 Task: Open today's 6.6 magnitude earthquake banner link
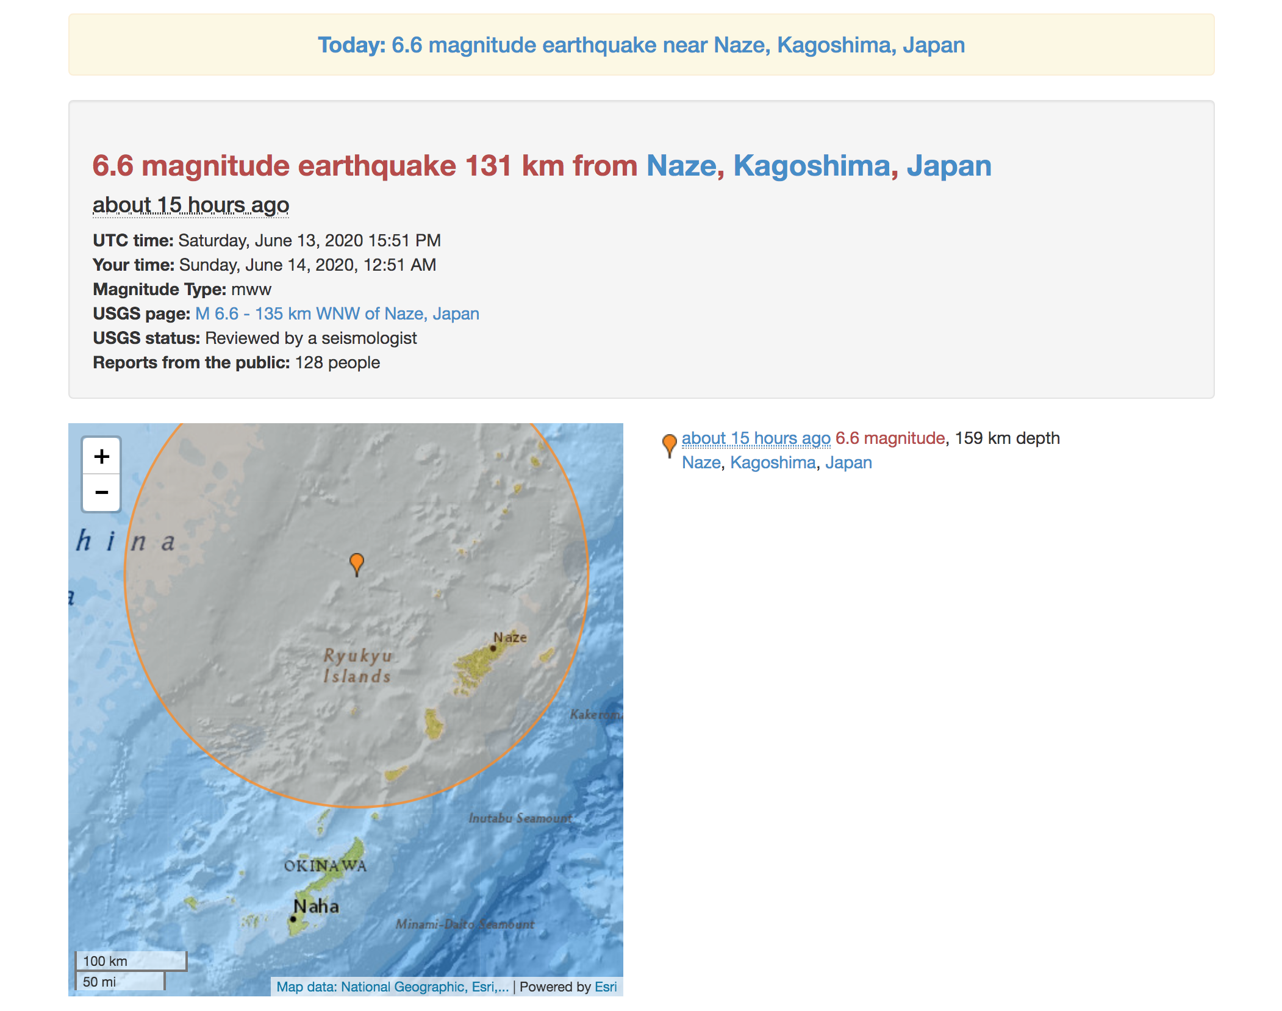click(x=641, y=45)
